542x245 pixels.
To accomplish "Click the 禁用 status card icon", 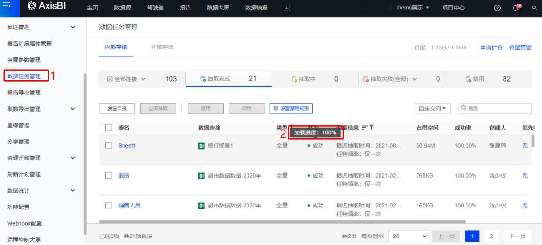I will click(468, 79).
